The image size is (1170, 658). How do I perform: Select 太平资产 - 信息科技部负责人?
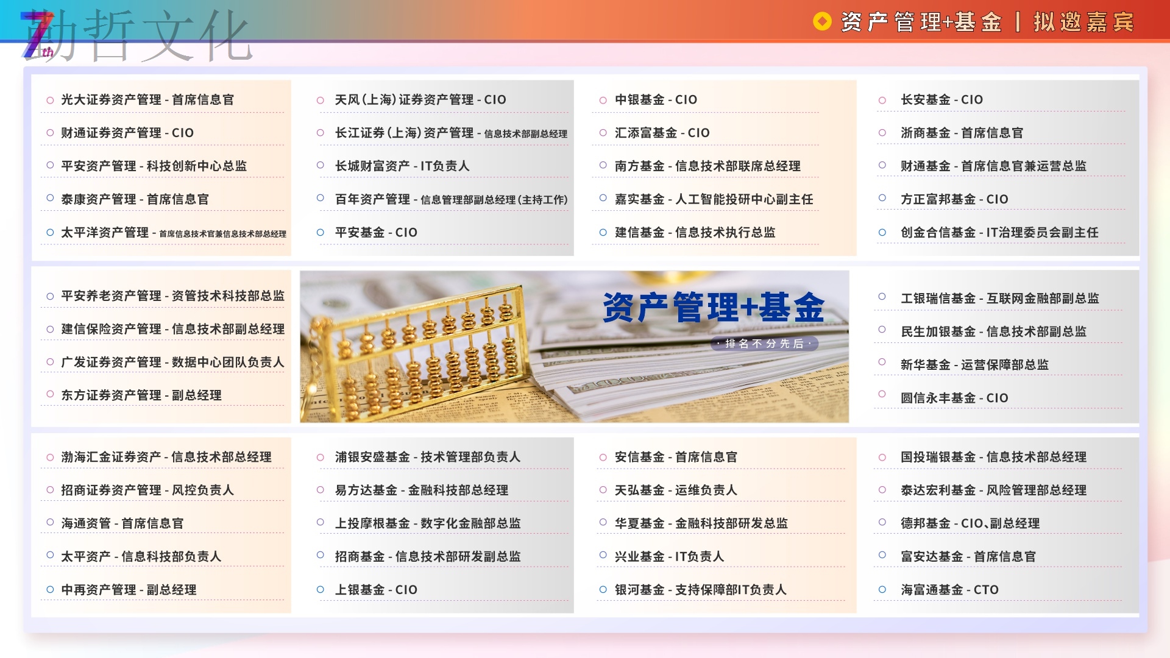141,557
